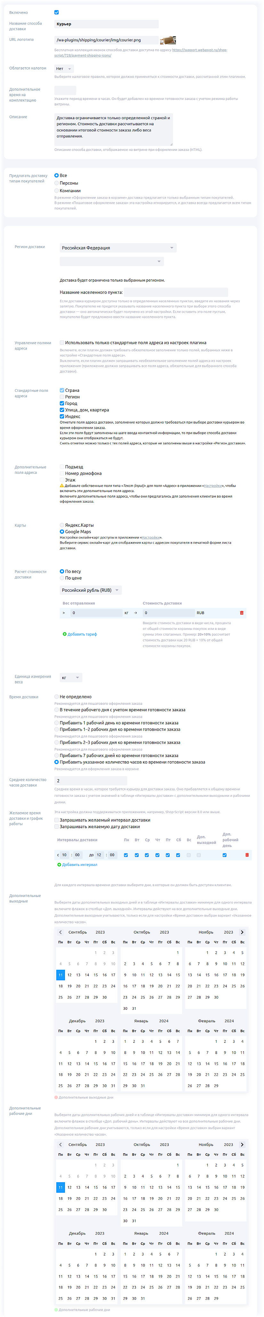264x1317 pixels.
Task: Expand the Облагается налогом dropdown
Action: coord(64,69)
